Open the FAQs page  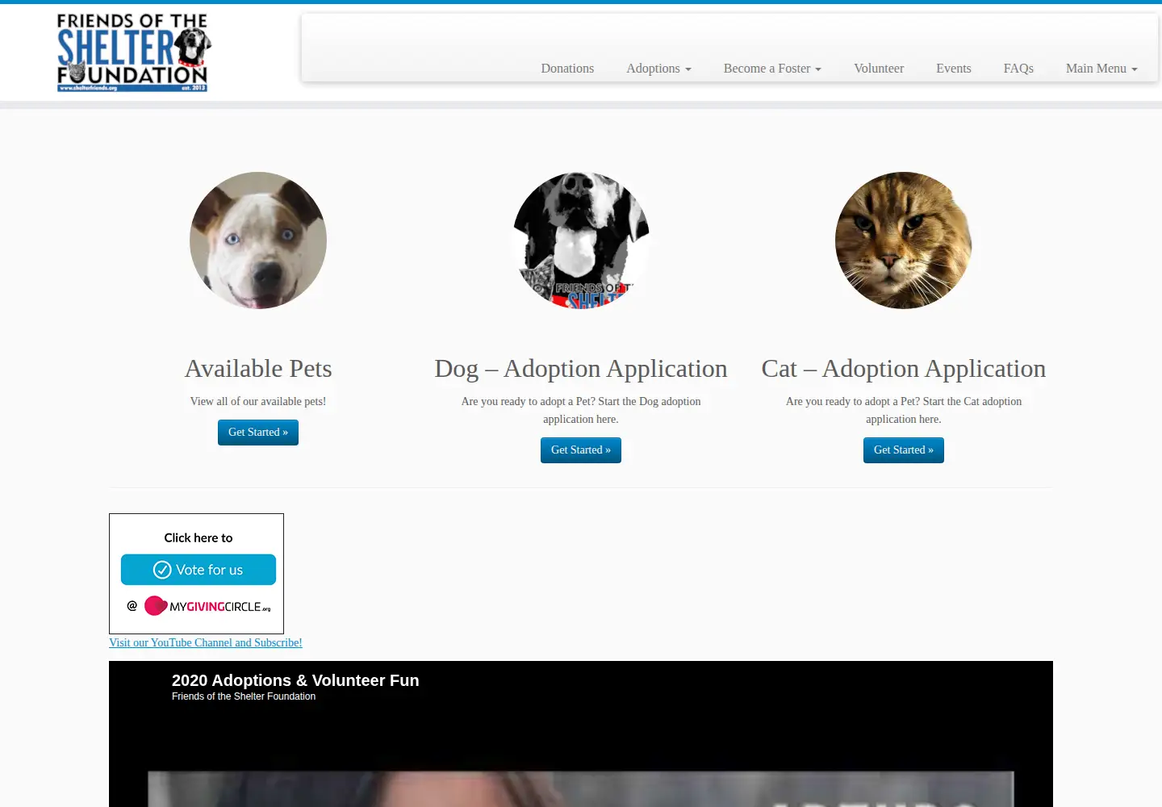click(x=1018, y=69)
